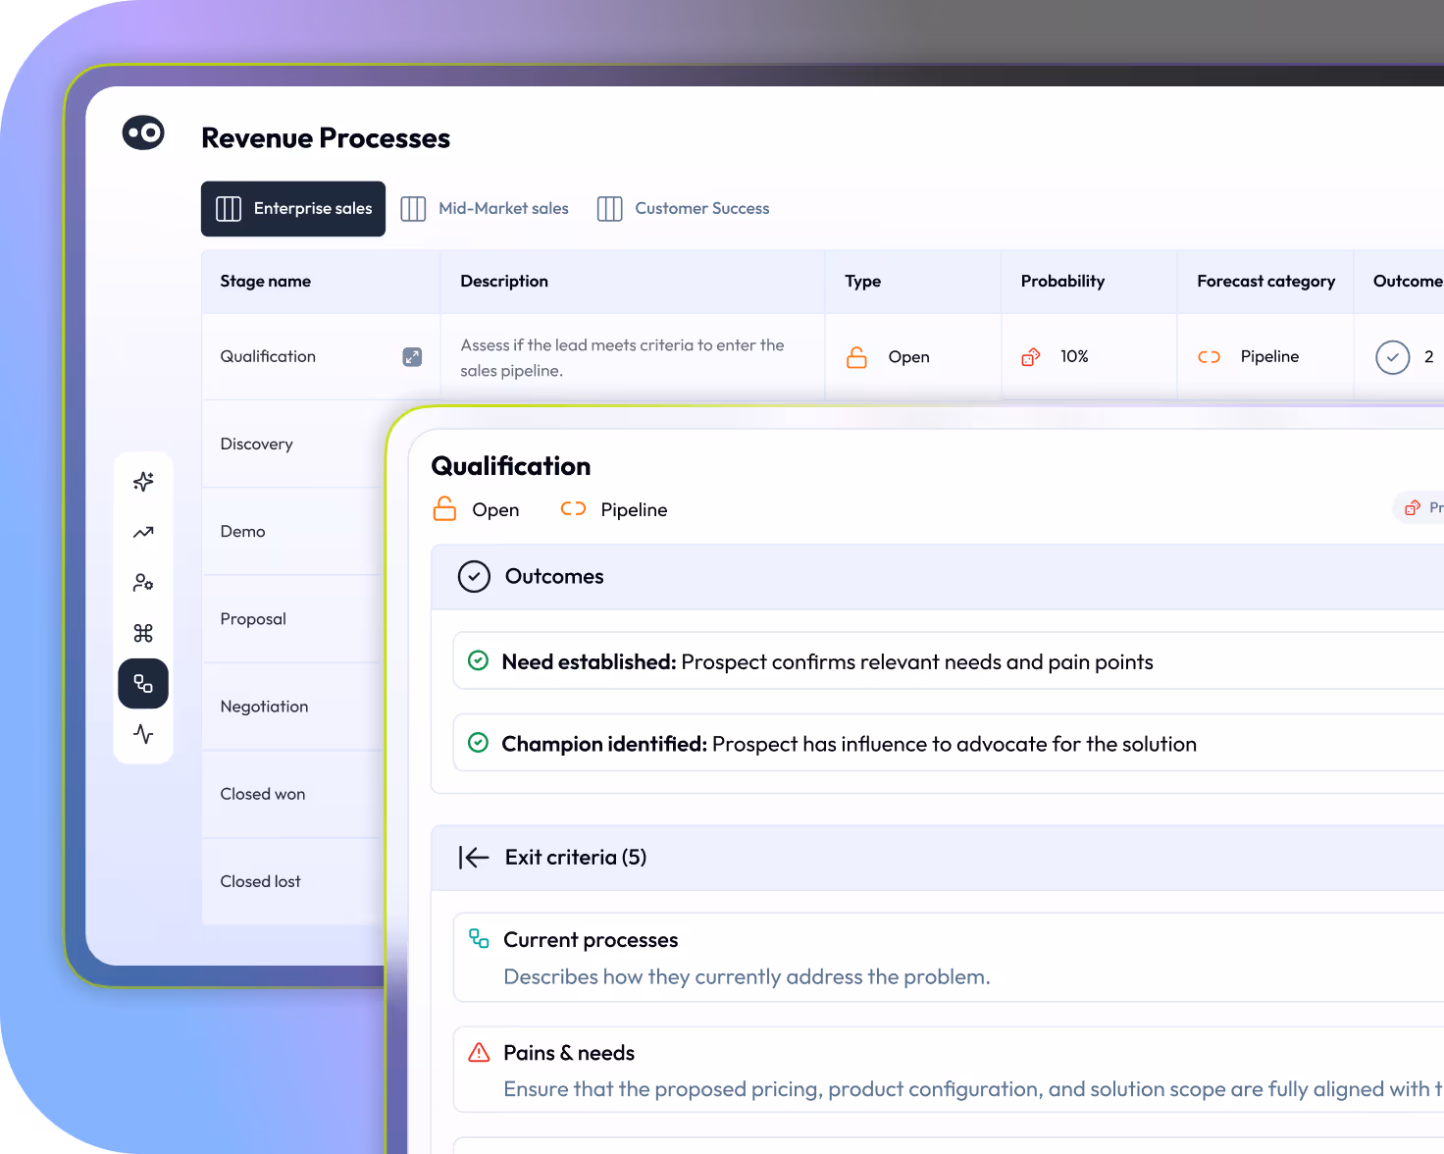Click the Outcome checkmark circle in Qualification row

point(1392,357)
